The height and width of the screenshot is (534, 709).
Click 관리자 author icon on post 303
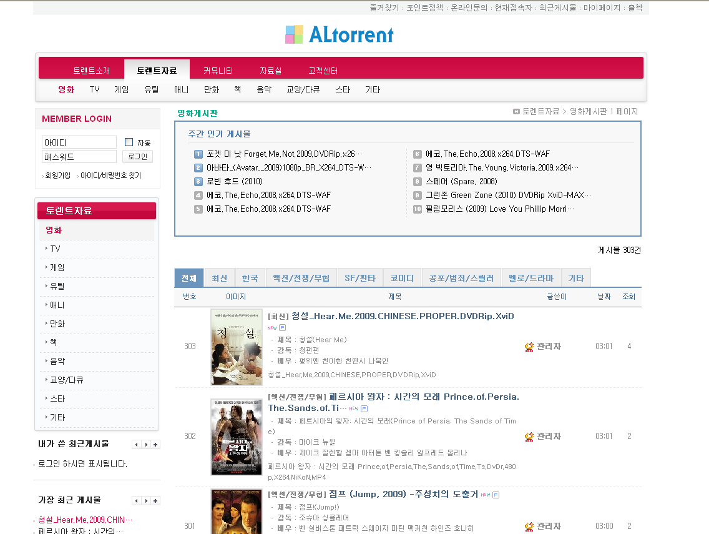529,347
